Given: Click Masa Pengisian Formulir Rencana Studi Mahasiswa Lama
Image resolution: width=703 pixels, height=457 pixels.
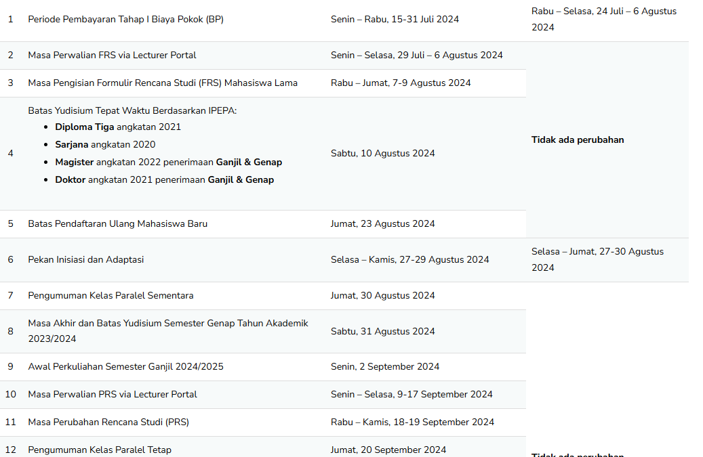Looking at the screenshot, I should point(163,83).
